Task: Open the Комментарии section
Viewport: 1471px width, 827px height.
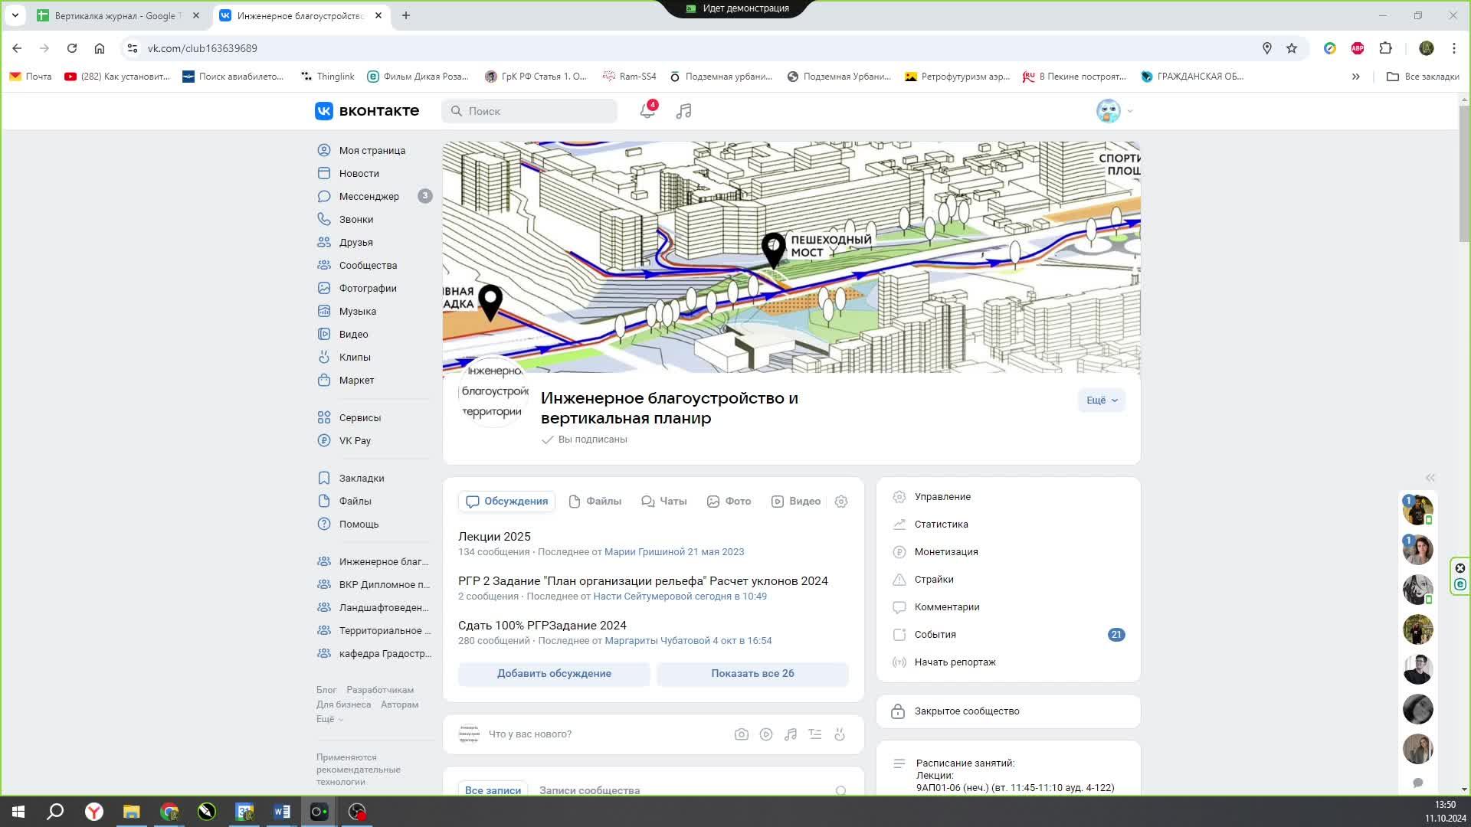Action: 947,607
